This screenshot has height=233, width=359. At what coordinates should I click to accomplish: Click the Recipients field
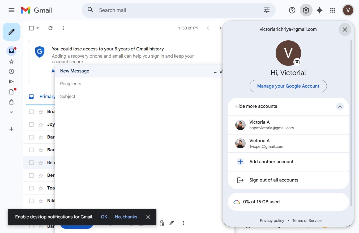[x=141, y=84]
